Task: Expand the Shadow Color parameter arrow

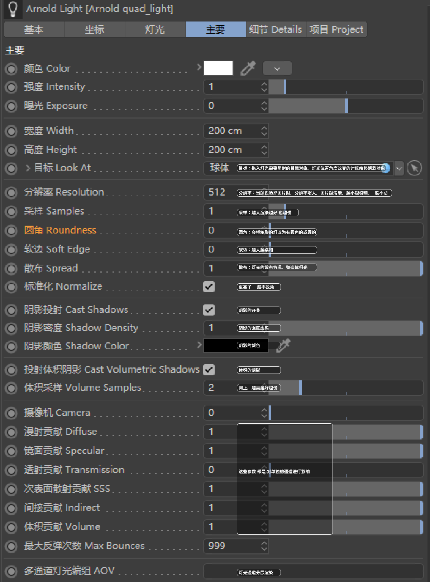Action: (x=200, y=345)
